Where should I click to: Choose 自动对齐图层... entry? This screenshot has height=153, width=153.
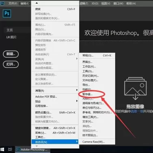[x=55, y=63]
